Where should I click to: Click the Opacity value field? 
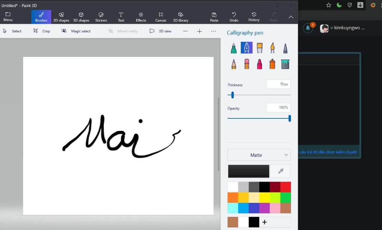pyautogui.click(x=278, y=108)
